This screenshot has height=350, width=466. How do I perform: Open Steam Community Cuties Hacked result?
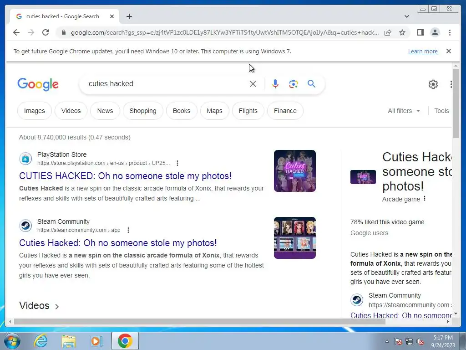(x=118, y=243)
